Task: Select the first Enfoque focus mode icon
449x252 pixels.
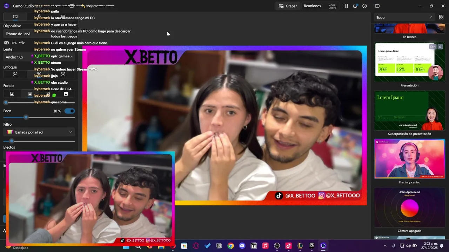Action: [15, 74]
